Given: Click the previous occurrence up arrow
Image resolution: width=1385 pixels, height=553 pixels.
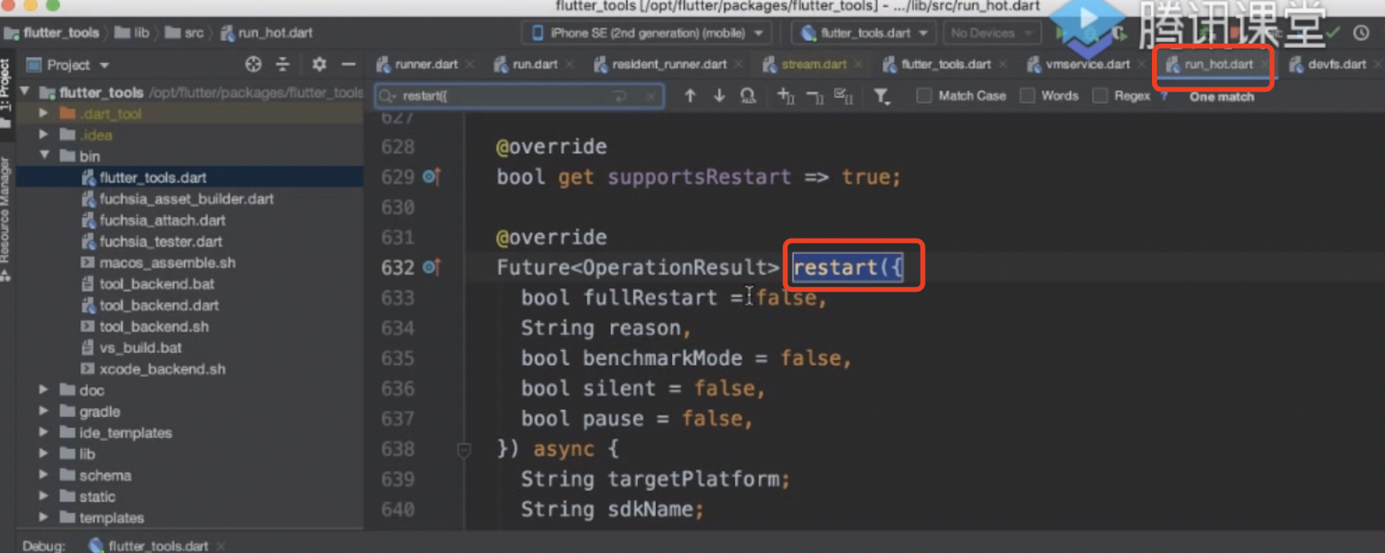Looking at the screenshot, I should (690, 96).
